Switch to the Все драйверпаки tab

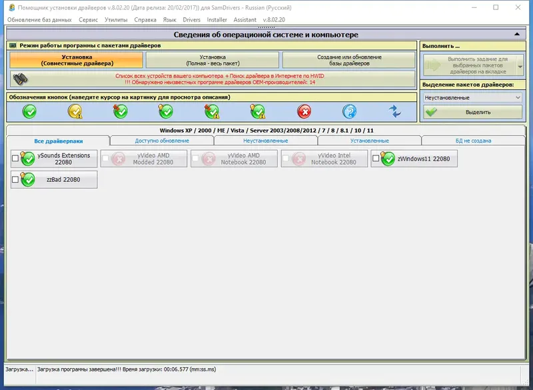point(59,141)
